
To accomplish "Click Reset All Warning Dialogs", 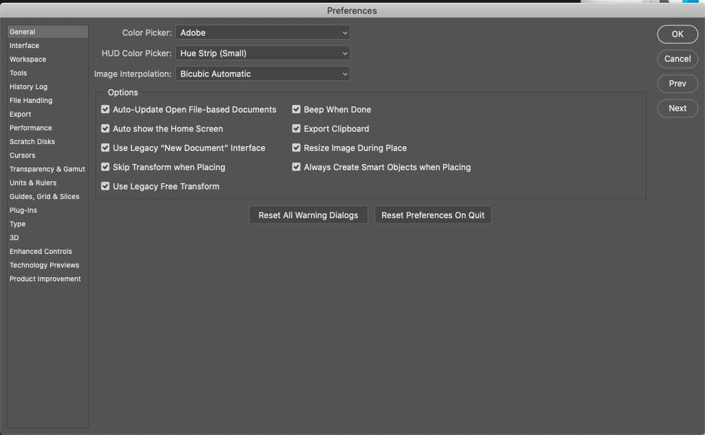I will point(308,215).
